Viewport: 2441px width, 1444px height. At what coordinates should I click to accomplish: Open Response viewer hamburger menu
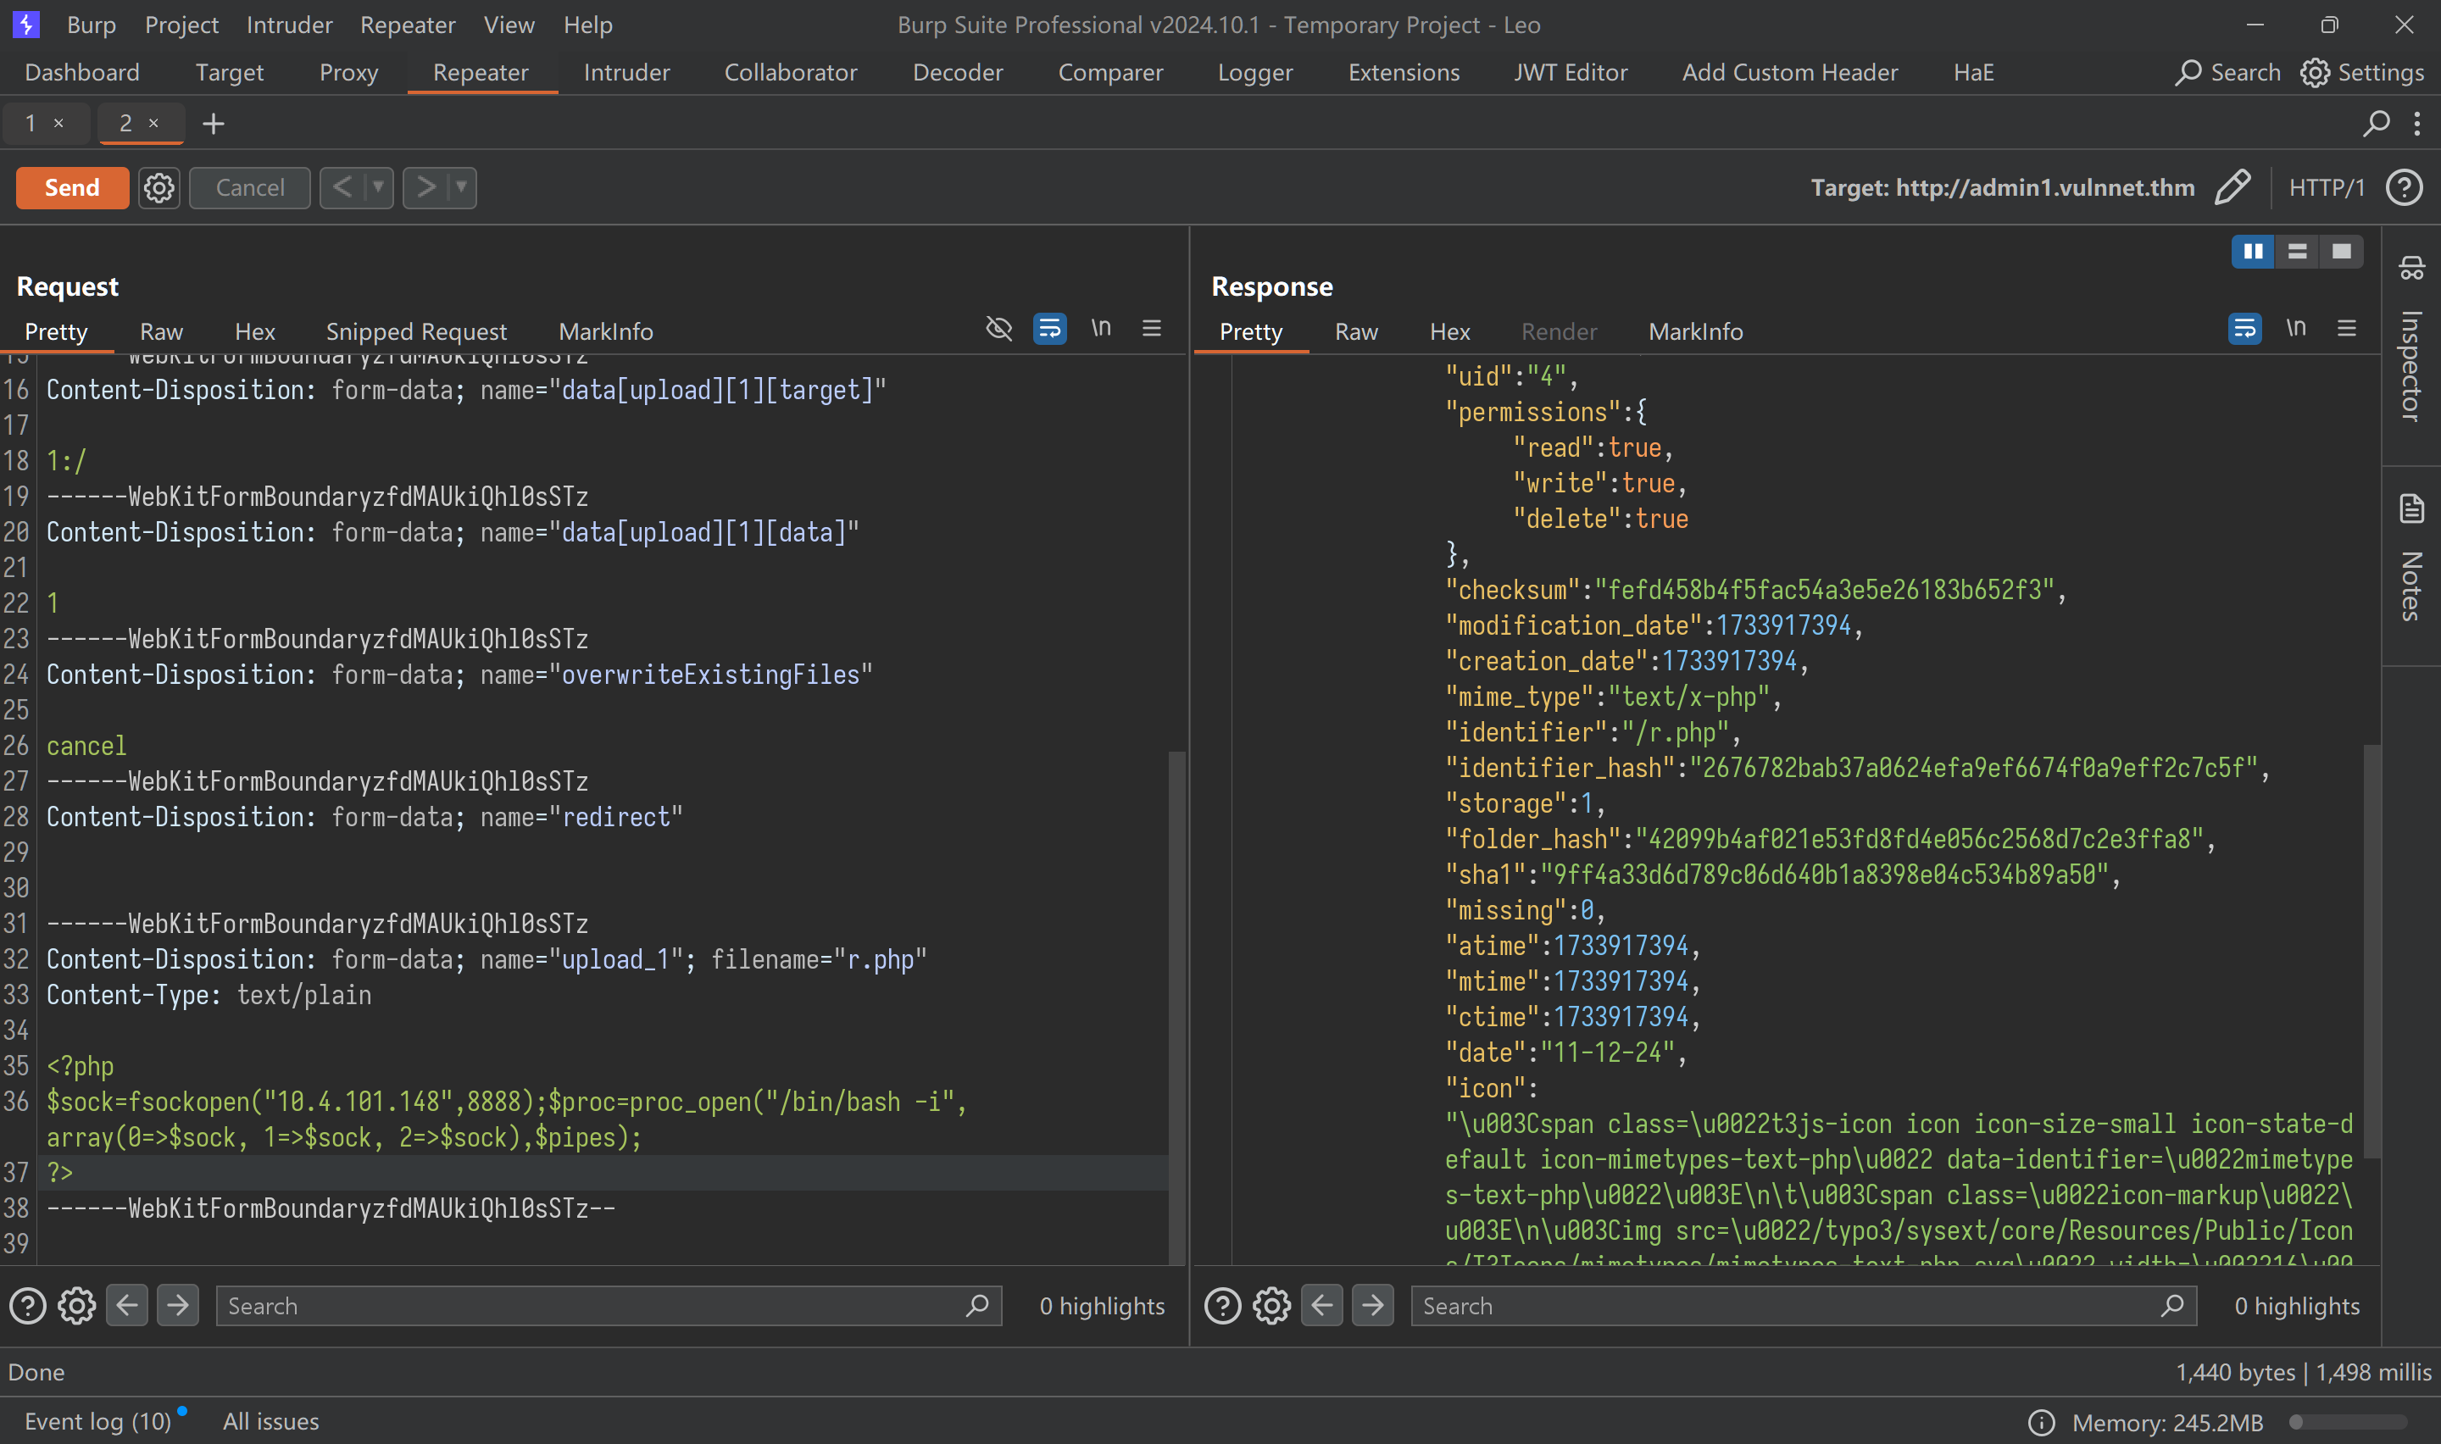pyautogui.click(x=2347, y=328)
